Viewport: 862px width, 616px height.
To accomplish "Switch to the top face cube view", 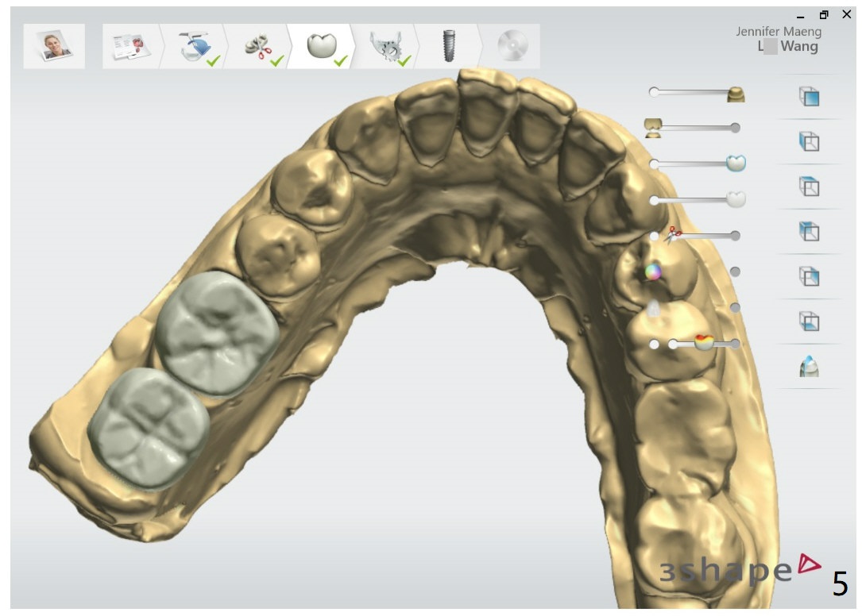I will pos(809,187).
